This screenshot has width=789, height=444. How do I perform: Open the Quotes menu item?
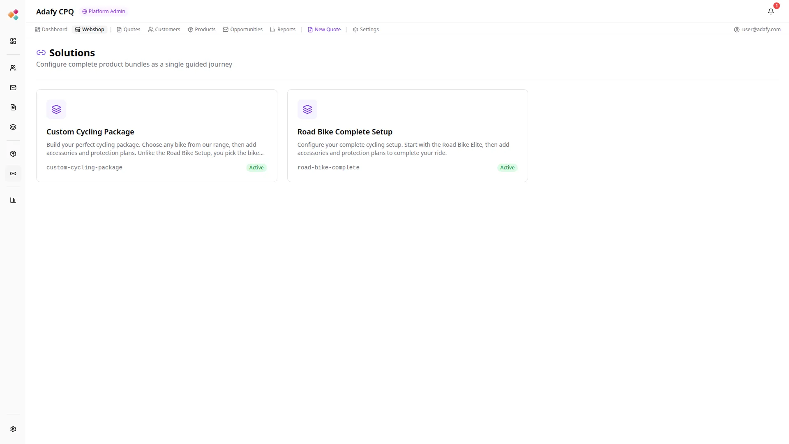[128, 30]
